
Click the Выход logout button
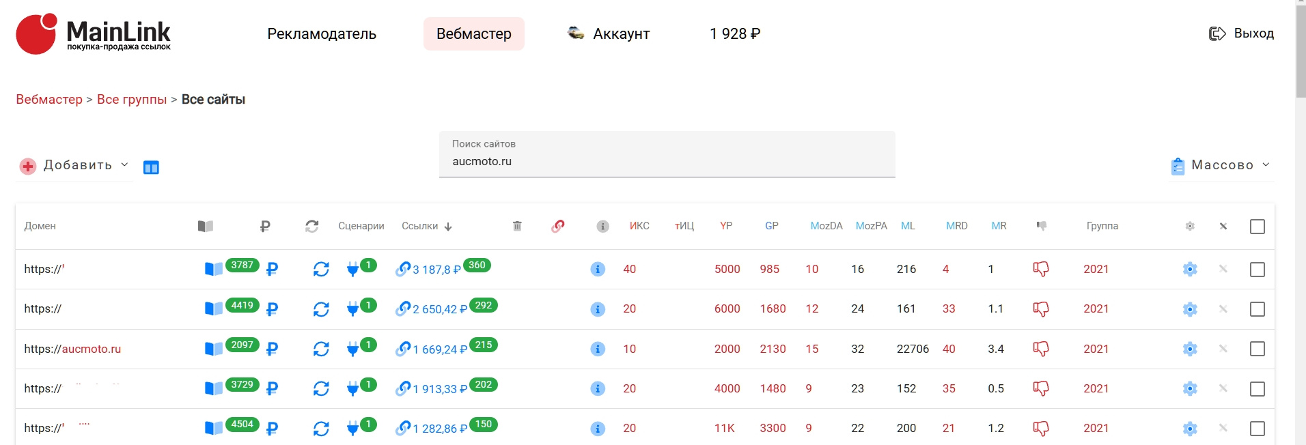(1241, 33)
